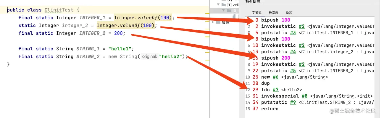Click the "hello1" string literal
The width and height of the screenshot is (380, 118).
[x=120, y=49]
